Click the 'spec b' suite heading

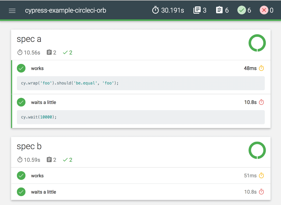click(x=29, y=146)
